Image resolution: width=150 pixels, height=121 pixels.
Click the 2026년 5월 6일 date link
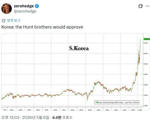coord(36,118)
